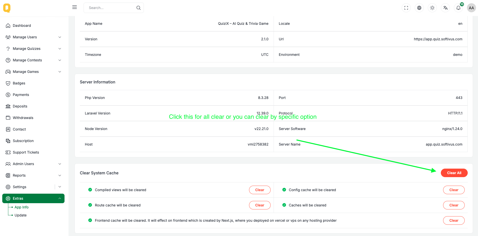Click the AA user avatar
Screen dimensions: 478x236
[471, 8]
